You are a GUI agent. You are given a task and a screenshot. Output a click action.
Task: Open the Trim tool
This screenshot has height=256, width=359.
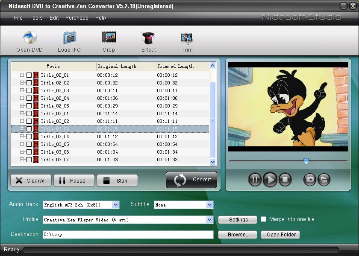[x=187, y=41]
